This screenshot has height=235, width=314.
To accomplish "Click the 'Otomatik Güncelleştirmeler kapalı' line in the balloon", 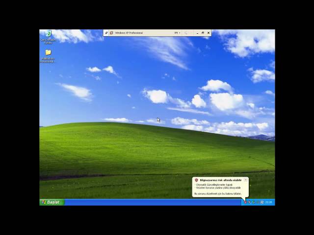I will point(214,185).
